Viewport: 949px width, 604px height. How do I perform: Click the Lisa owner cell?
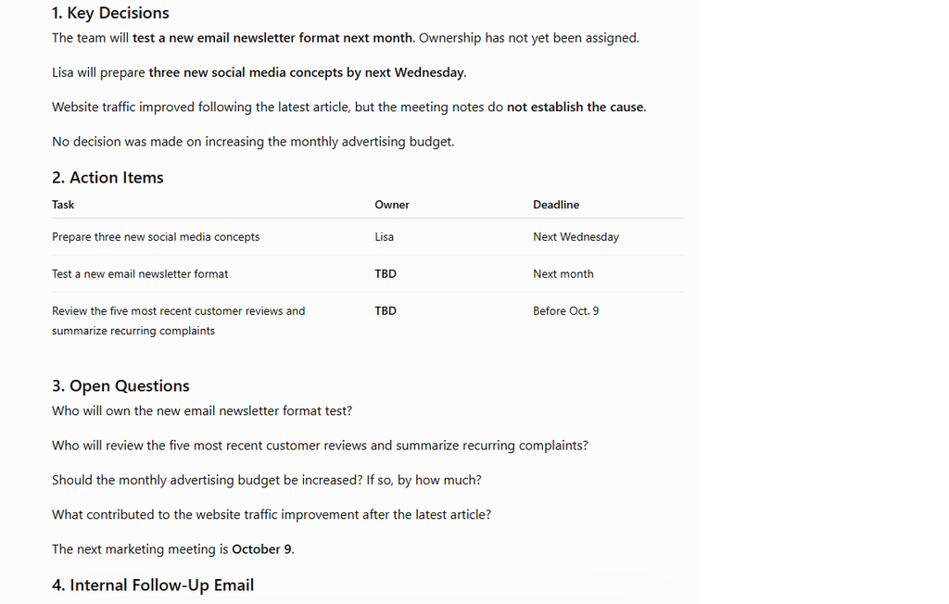pyautogui.click(x=384, y=236)
